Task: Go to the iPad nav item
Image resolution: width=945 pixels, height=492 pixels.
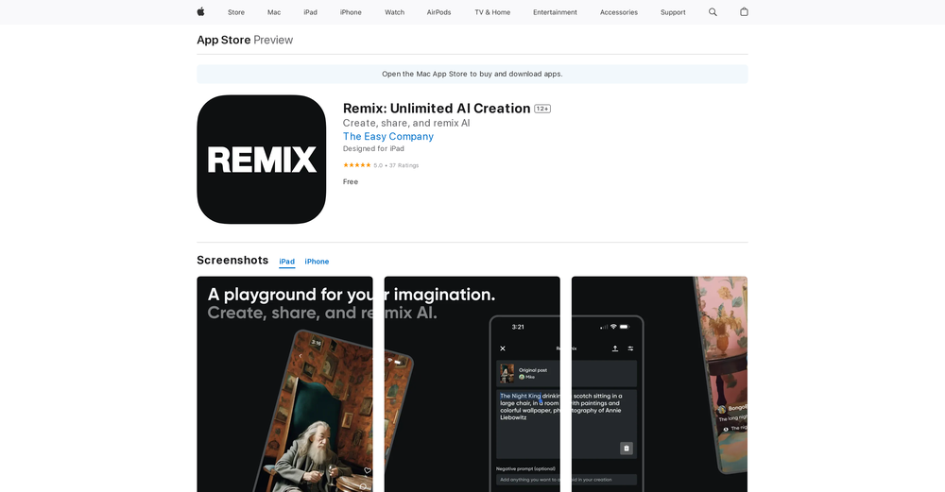Action: (x=310, y=12)
